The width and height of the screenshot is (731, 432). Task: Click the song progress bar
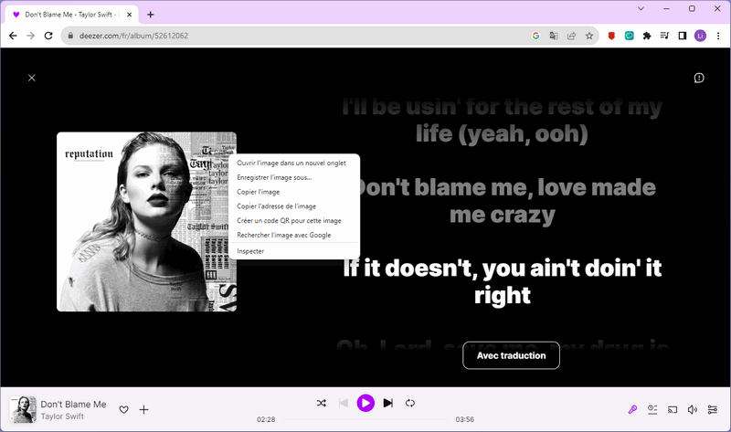click(365, 419)
